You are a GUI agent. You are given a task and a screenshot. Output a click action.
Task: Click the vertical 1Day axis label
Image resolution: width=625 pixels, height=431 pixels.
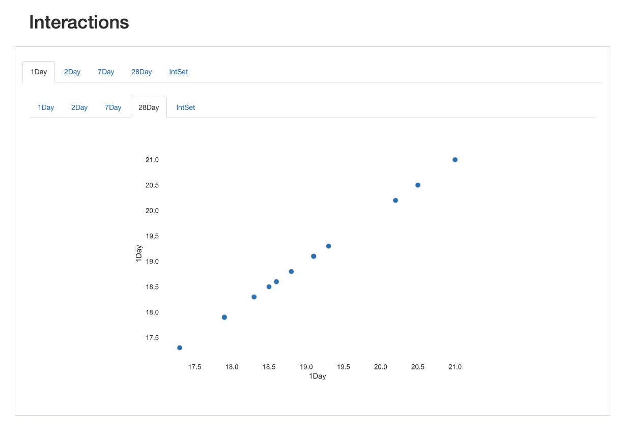pos(139,252)
